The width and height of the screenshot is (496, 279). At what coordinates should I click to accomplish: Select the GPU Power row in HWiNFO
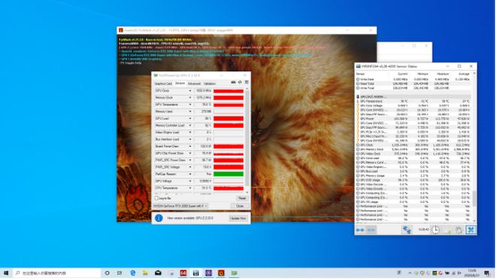414,118
